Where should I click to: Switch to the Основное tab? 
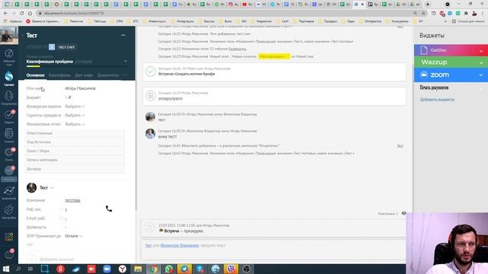[35, 75]
